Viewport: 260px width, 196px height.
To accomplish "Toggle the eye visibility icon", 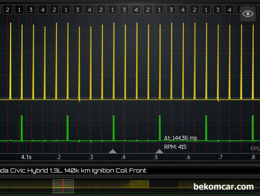I will tap(248, 13).
